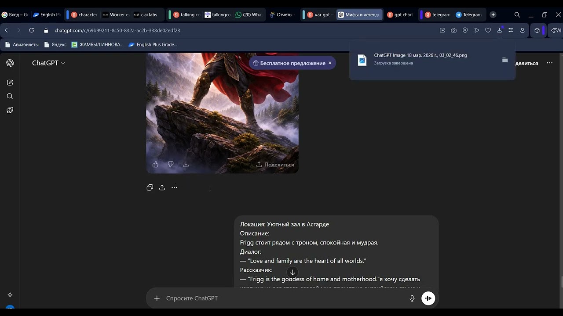This screenshot has width=563, height=316.
Task: Click the download status Загрузка завершена
Action: pos(394,63)
